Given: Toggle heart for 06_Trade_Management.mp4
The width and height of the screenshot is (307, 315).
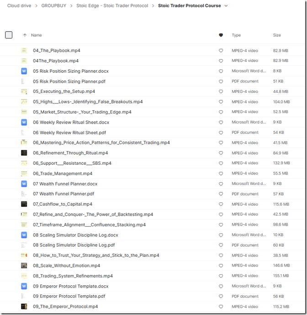Looking at the screenshot, I should coord(221,174).
